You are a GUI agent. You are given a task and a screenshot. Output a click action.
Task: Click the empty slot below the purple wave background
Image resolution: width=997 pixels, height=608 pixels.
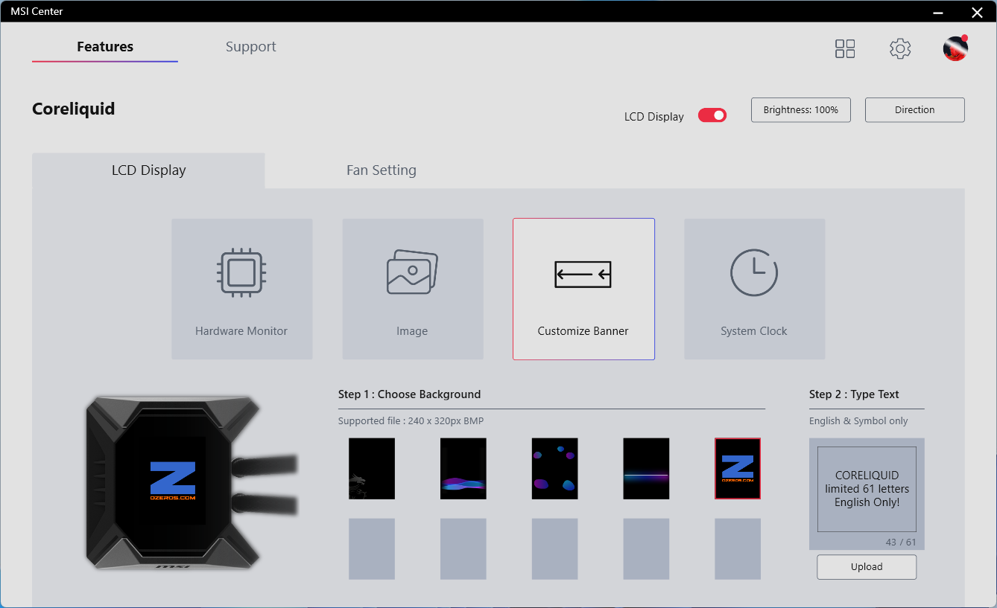pos(463,549)
